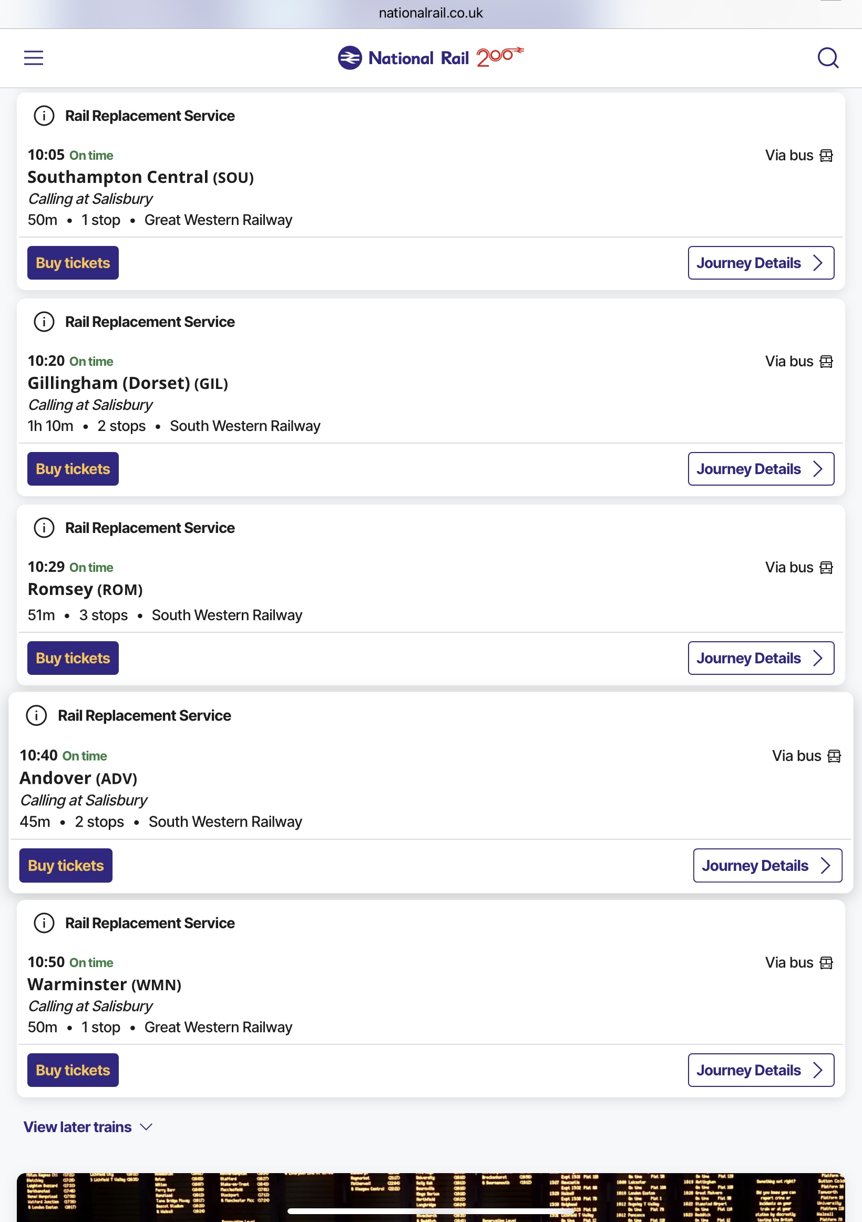
Task: Open the hamburger navigation menu
Action: [x=34, y=57]
